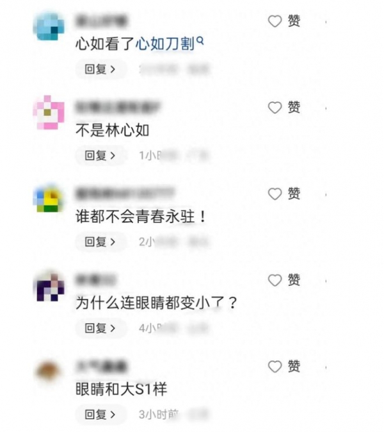384x432 pixels.
Task: Tap blurred username above '心如看了心如刀割'
Action: [x=101, y=21]
